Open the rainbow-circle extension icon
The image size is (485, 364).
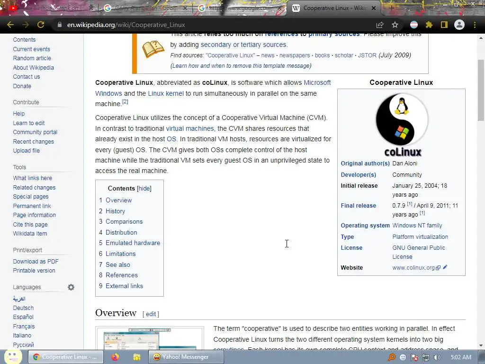pos(414,25)
